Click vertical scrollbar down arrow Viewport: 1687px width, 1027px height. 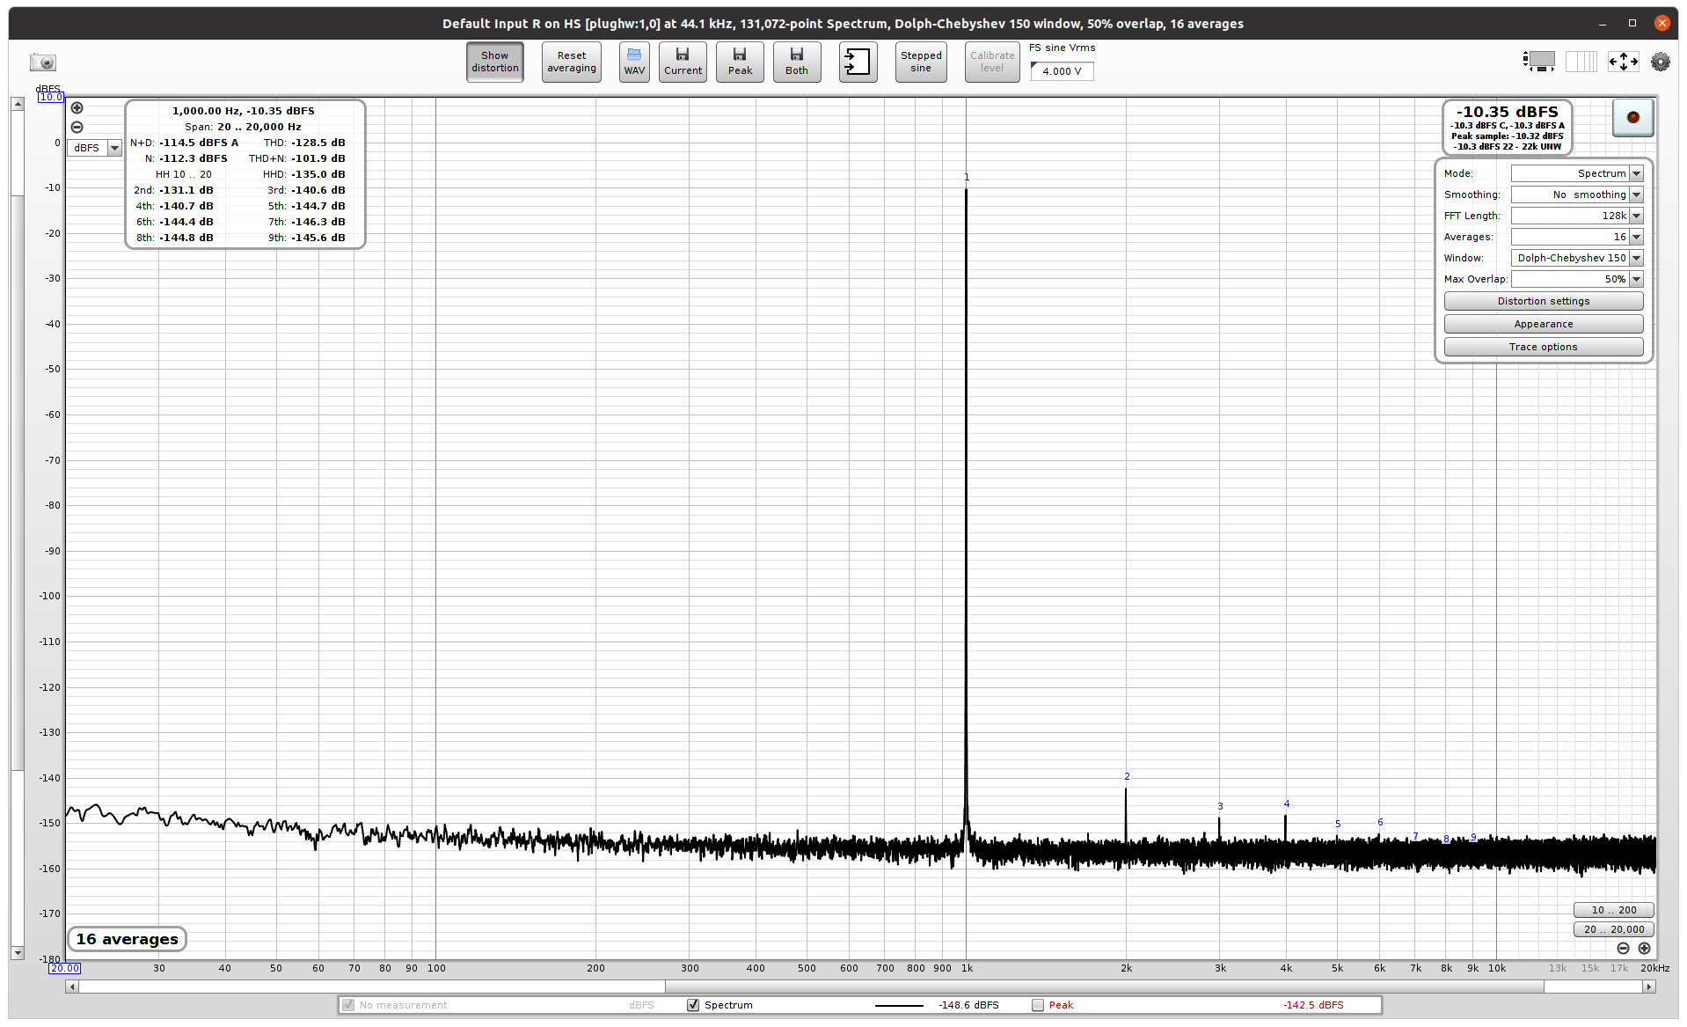[x=17, y=953]
